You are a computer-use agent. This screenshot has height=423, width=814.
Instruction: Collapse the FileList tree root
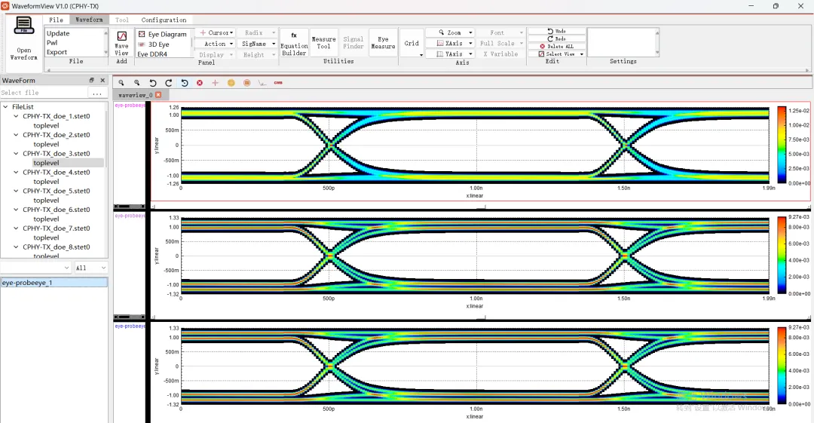(6, 106)
